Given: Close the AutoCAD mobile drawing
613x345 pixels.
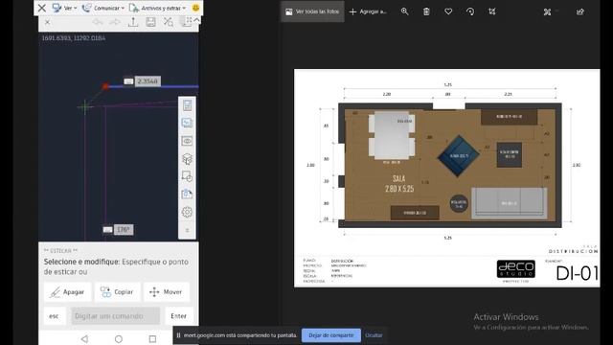Looking at the screenshot, I should (47, 22).
